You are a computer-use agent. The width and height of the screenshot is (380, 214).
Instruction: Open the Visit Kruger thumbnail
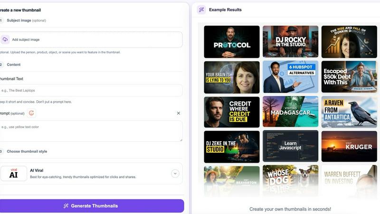[x=349, y=146]
